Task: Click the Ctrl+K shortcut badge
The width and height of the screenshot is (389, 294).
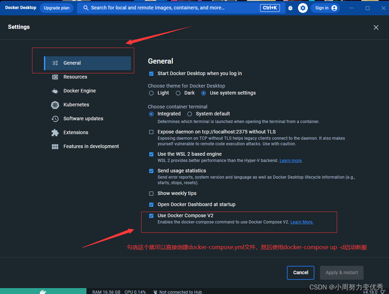Action: coord(270,8)
